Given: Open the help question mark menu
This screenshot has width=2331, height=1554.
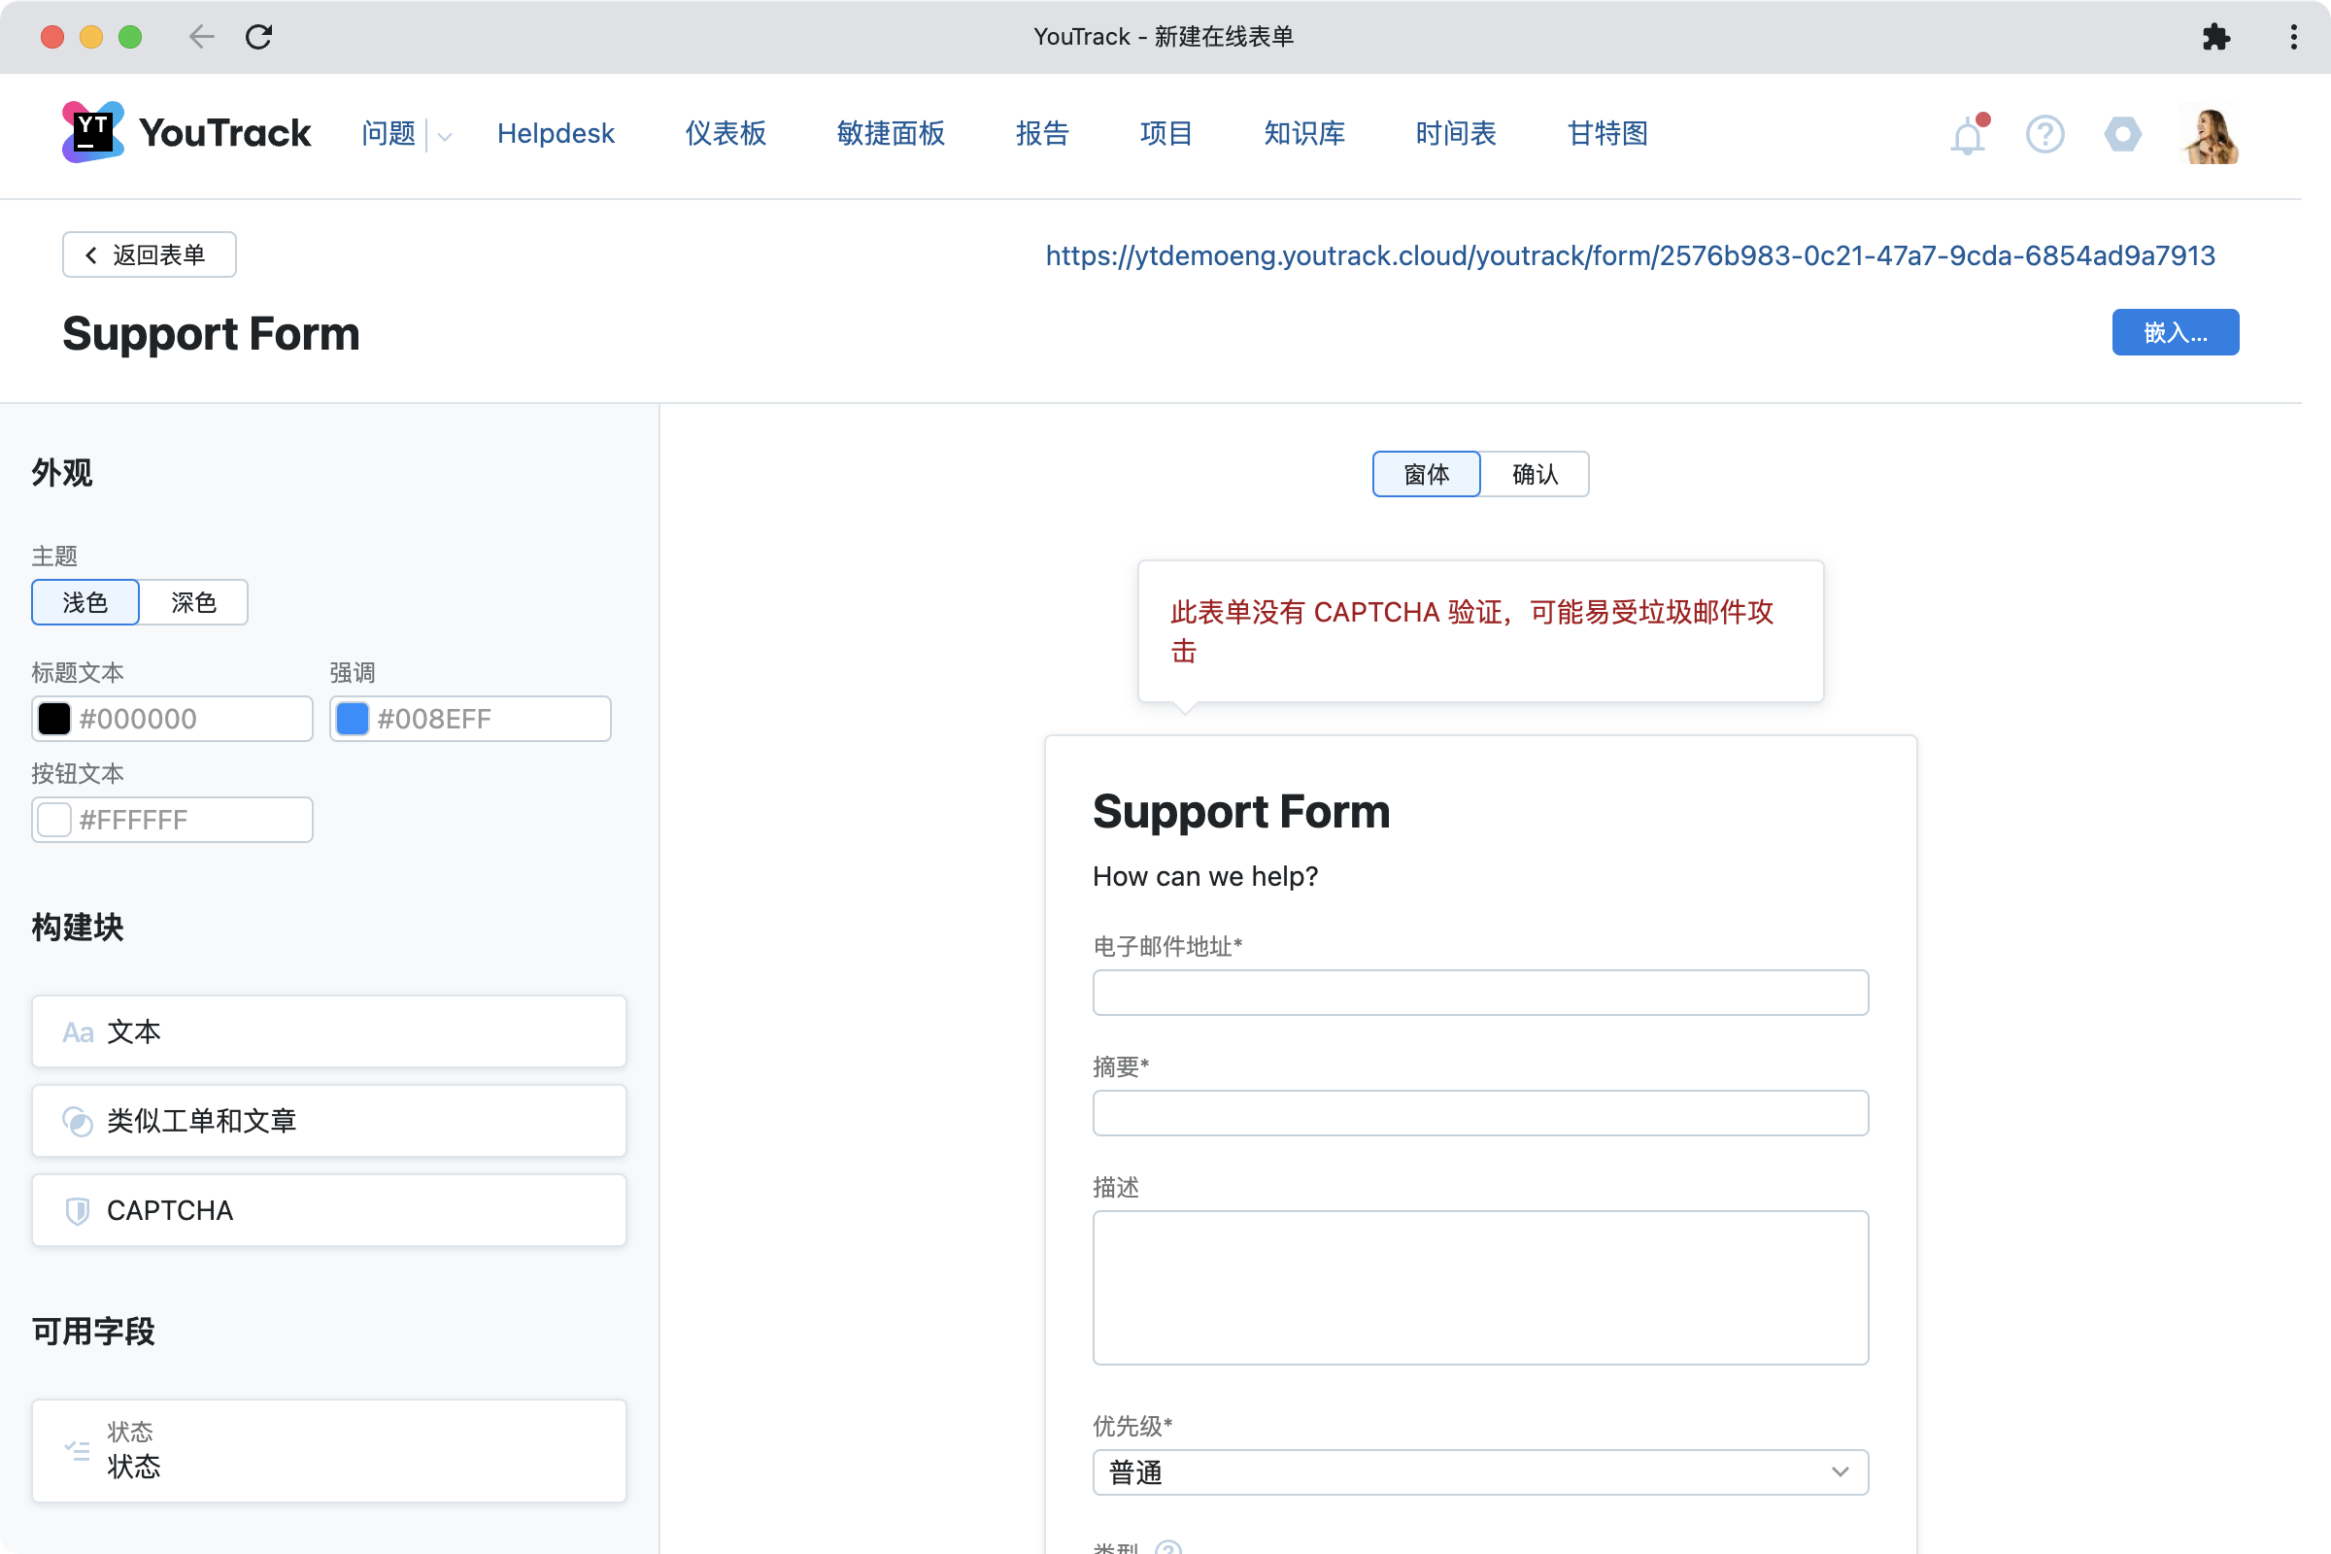Looking at the screenshot, I should click(2044, 134).
